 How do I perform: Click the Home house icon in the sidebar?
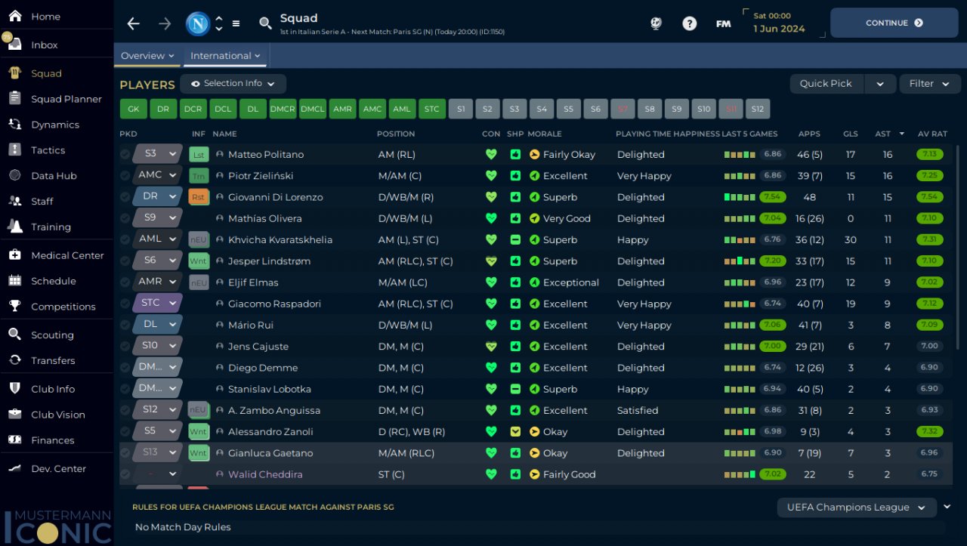click(x=15, y=16)
